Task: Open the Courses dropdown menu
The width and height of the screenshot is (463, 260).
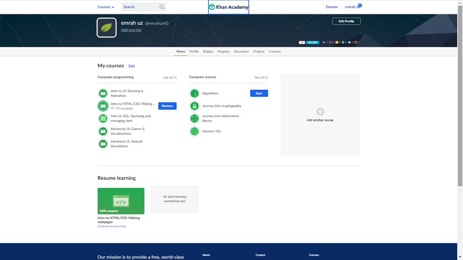Action: 106,7
